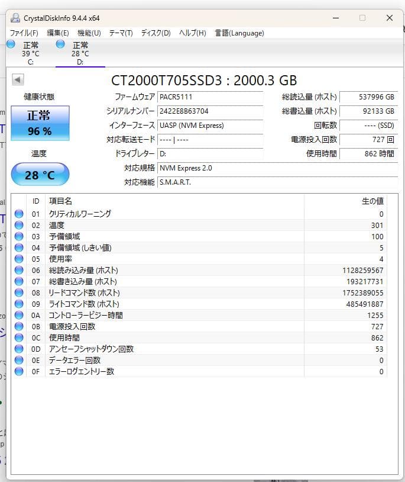Click the status orb for ID 01 クリティカルワーニング

coord(19,214)
